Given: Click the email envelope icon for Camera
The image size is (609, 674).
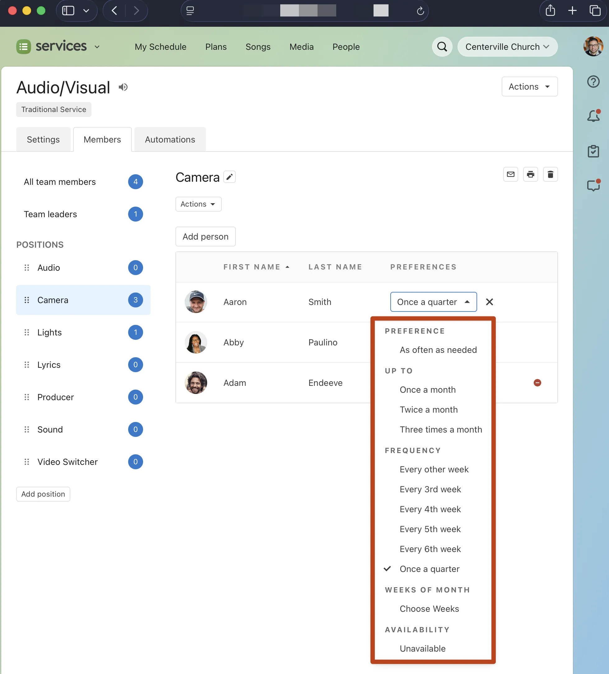Looking at the screenshot, I should [x=510, y=174].
